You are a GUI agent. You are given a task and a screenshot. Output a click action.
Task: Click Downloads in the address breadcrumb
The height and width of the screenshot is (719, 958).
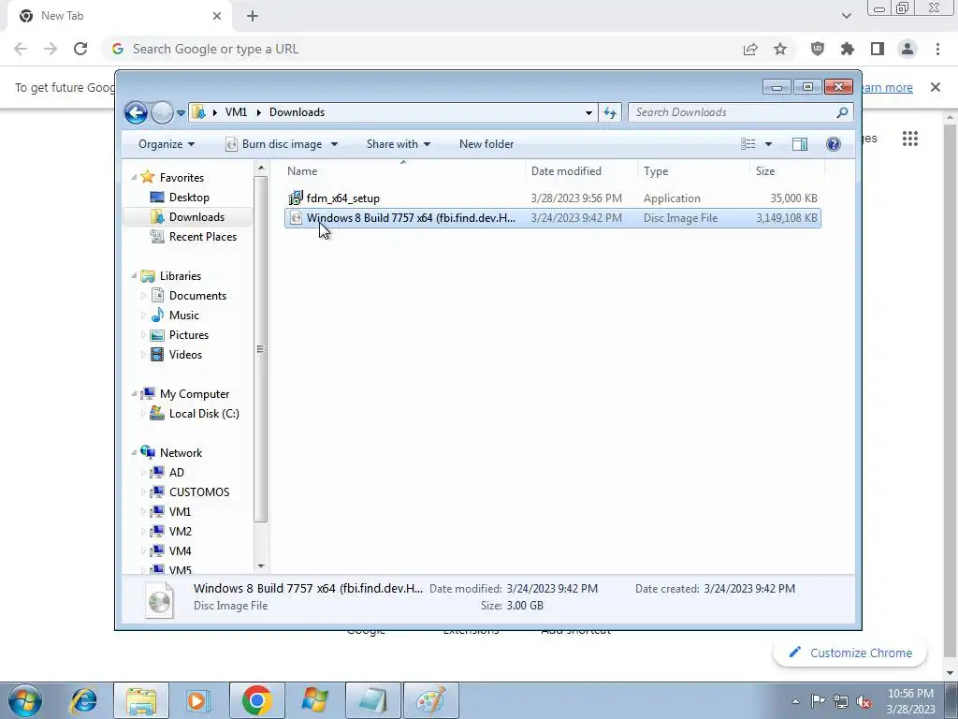297,112
